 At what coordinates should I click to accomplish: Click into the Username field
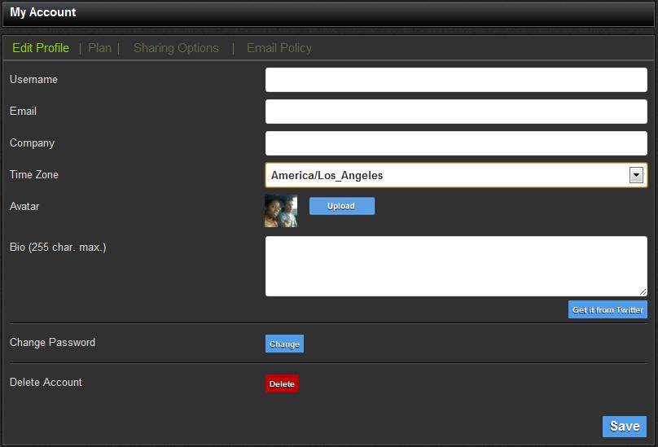pos(456,80)
